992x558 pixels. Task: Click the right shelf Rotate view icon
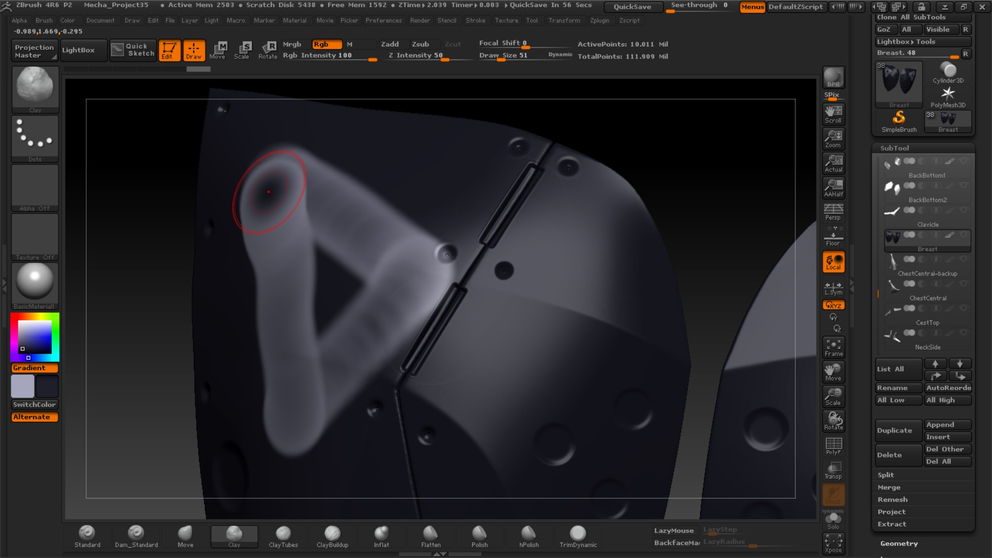point(833,421)
